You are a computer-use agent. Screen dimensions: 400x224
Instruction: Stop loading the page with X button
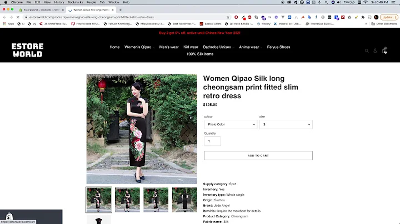pyautogui.click(x=18, y=17)
